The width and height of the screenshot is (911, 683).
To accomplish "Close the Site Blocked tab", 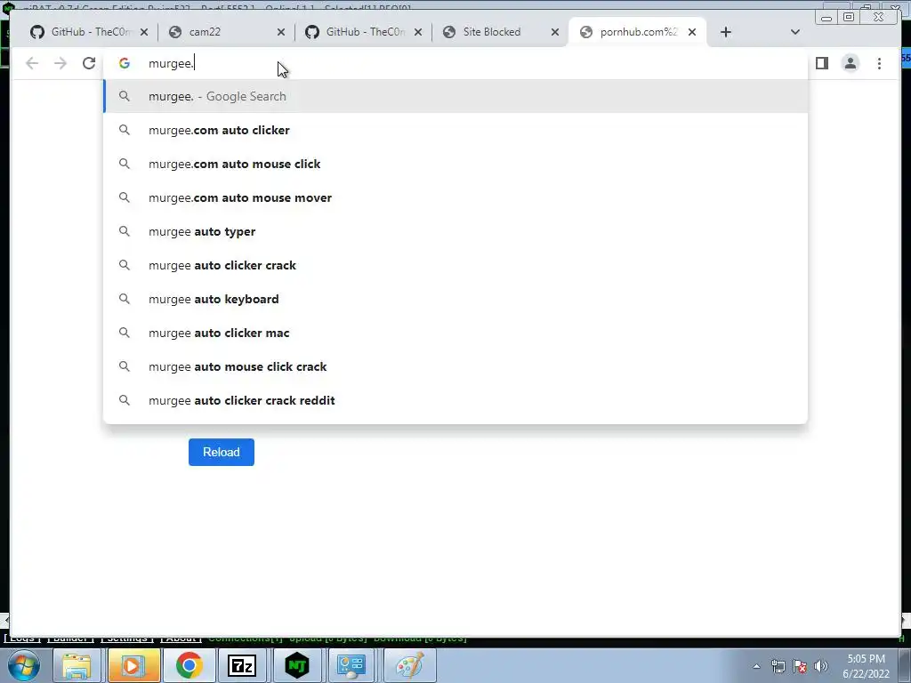I will [555, 32].
